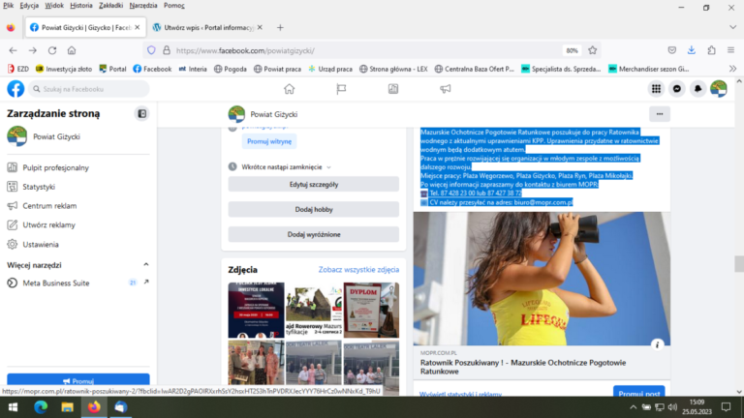Open post options three-dot button

coord(660,114)
